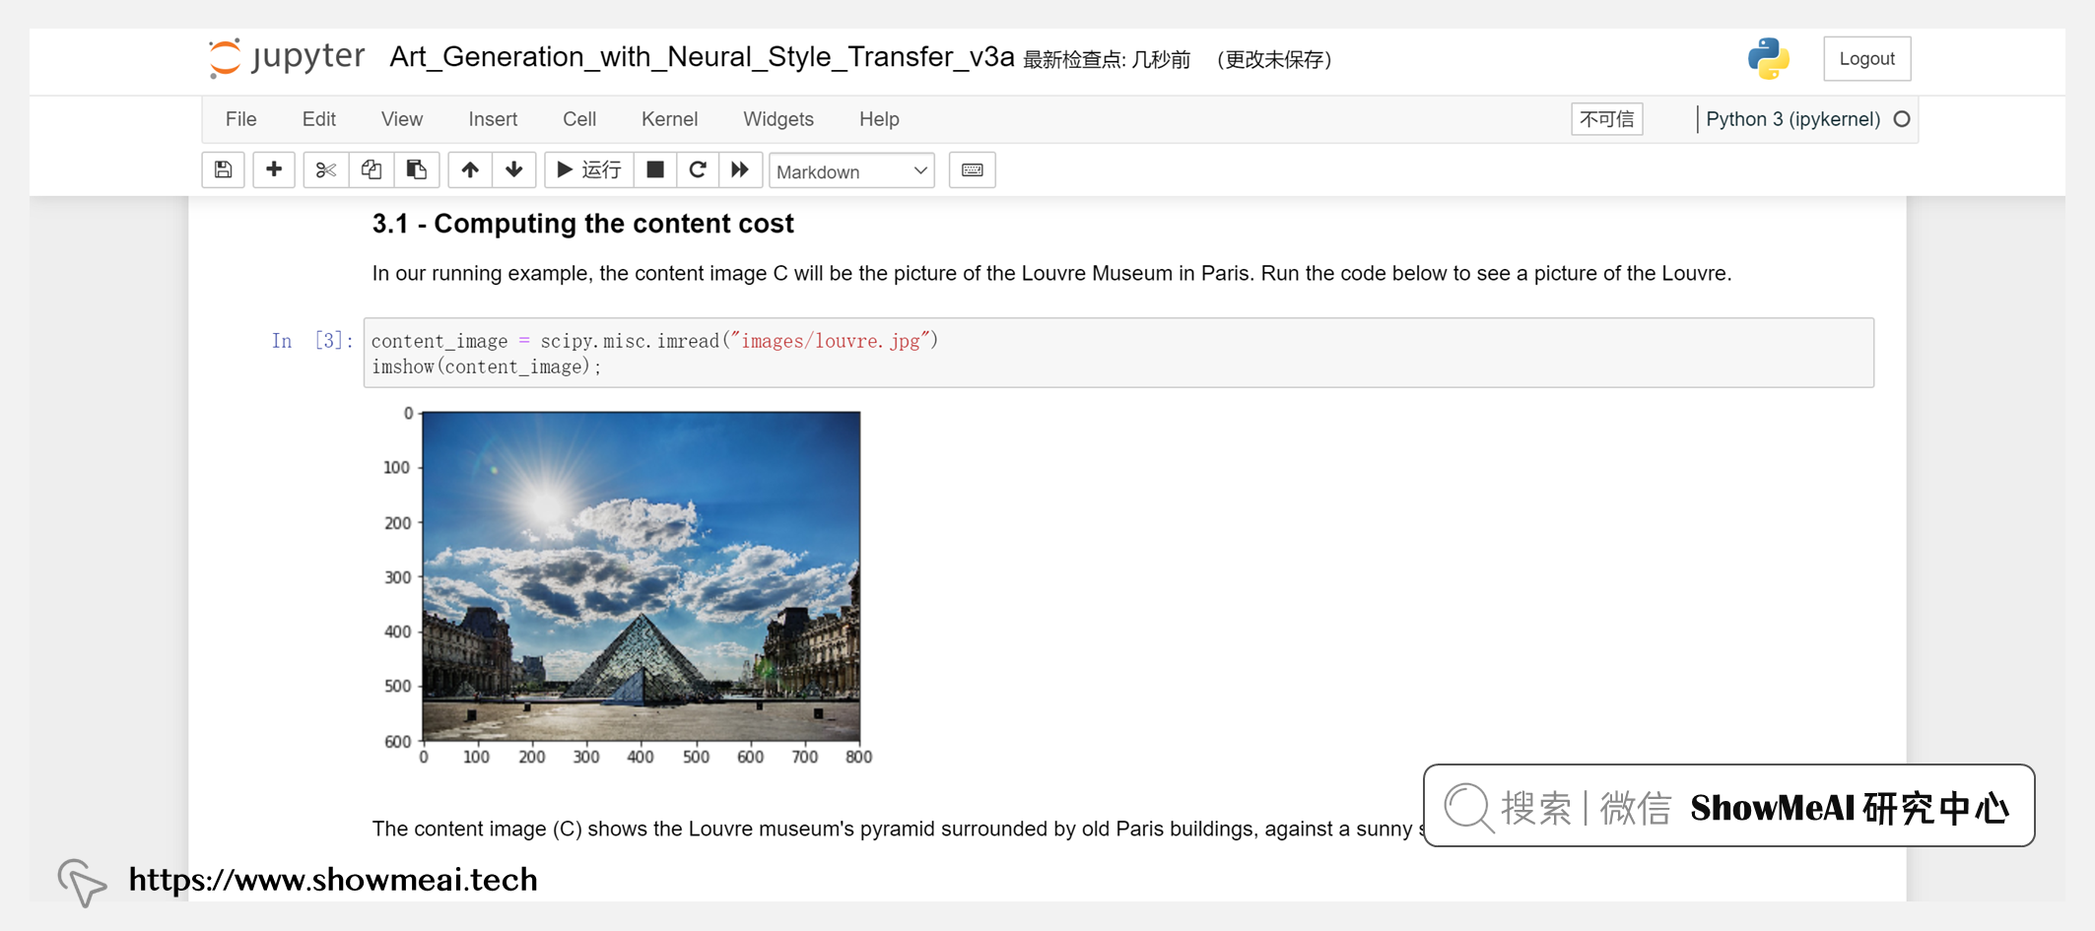The height and width of the screenshot is (931, 2095).
Task: Click the 不可信 trust notebook button
Action: 1606,119
